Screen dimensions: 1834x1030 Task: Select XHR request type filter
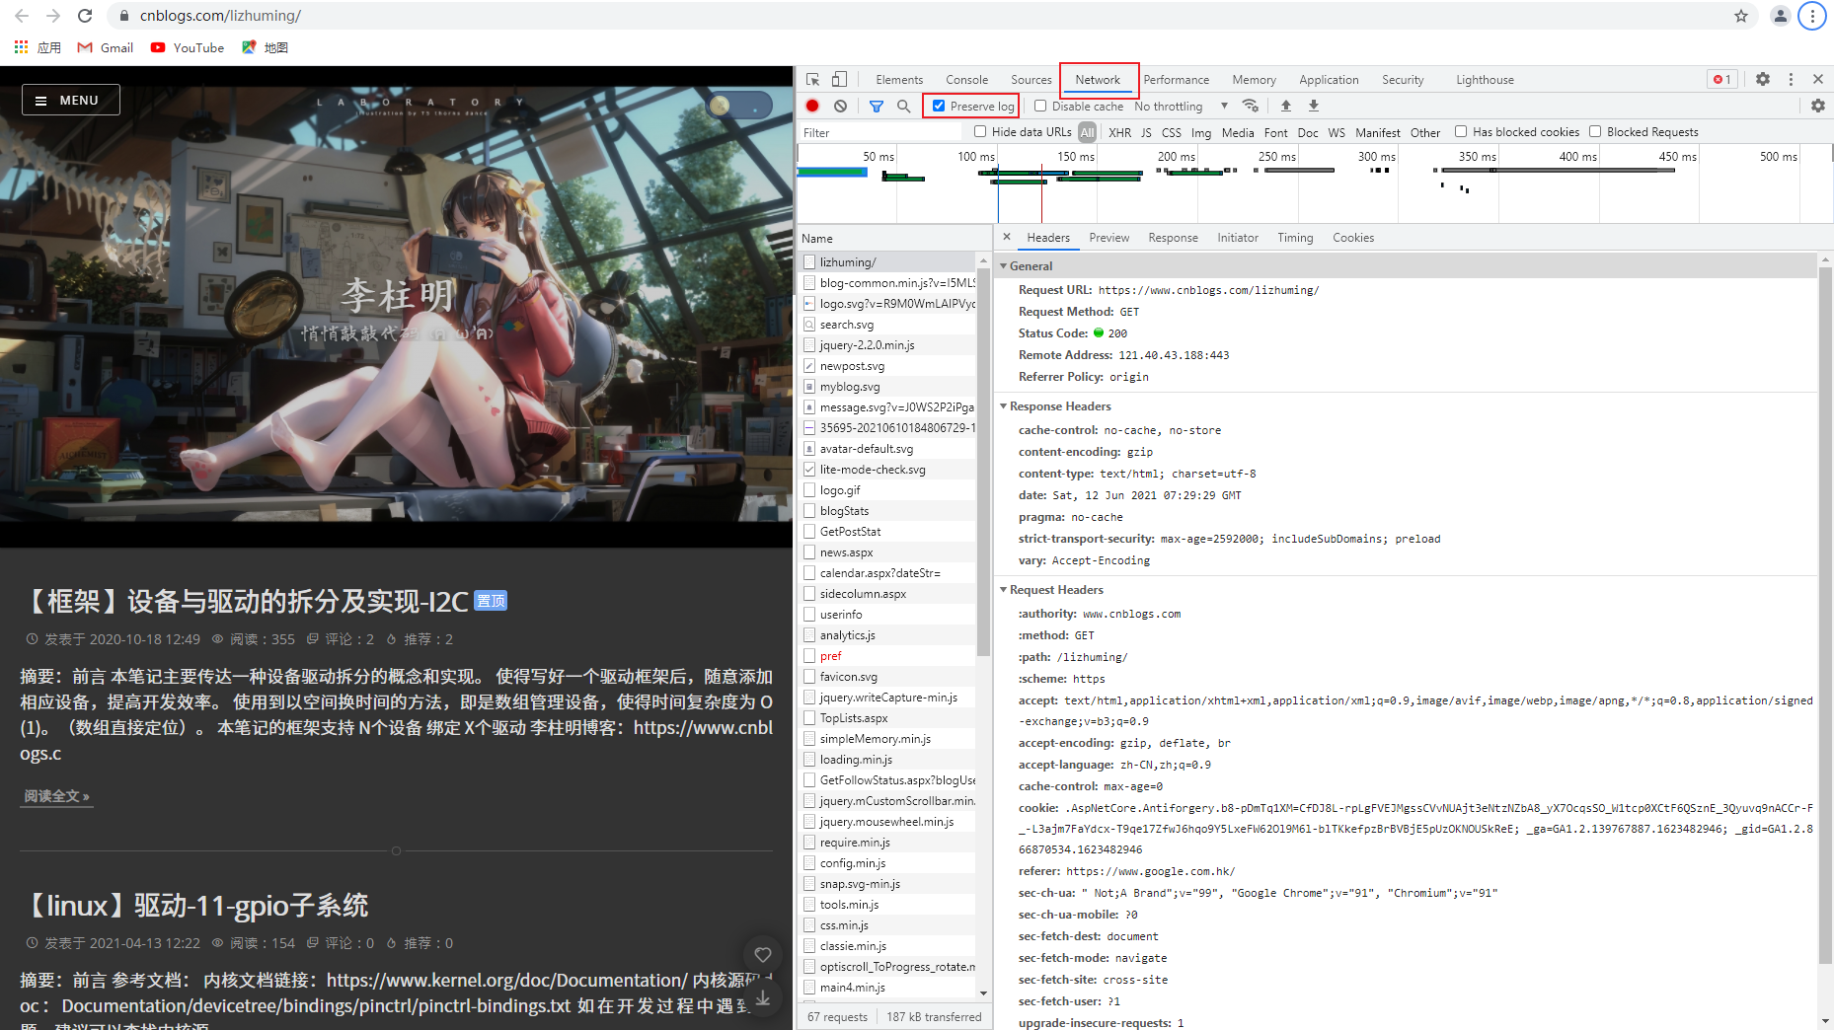click(x=1119, y=132)
